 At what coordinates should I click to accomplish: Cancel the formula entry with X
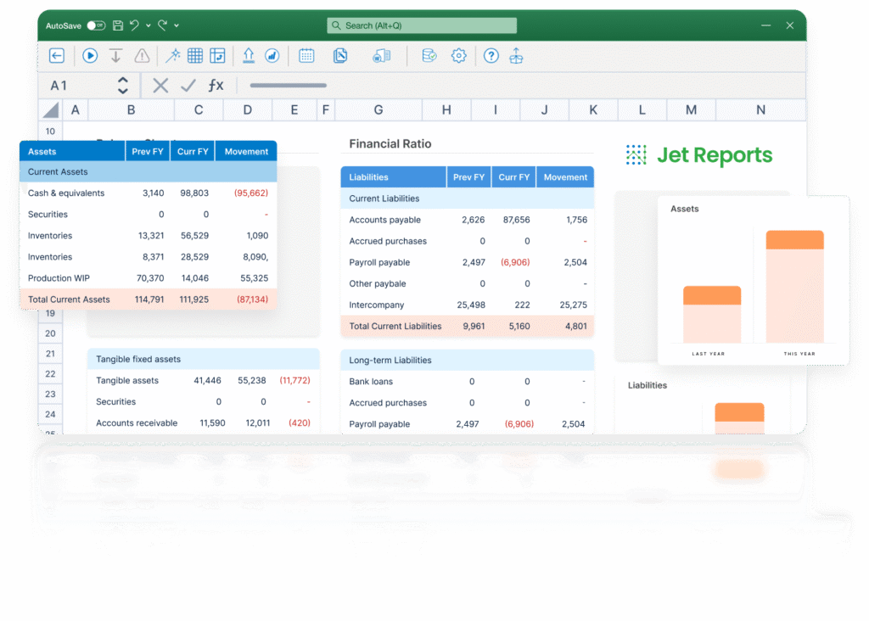(160, 85)
